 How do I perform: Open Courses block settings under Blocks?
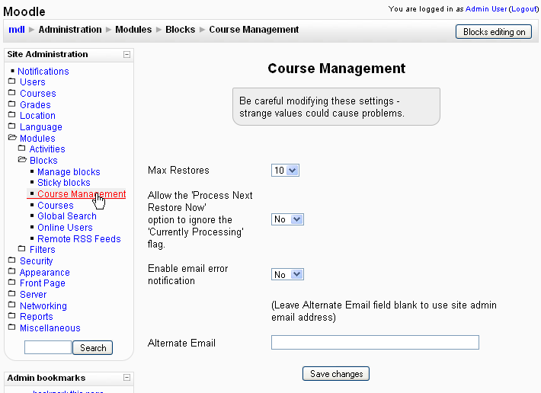[x=55, y=205]
